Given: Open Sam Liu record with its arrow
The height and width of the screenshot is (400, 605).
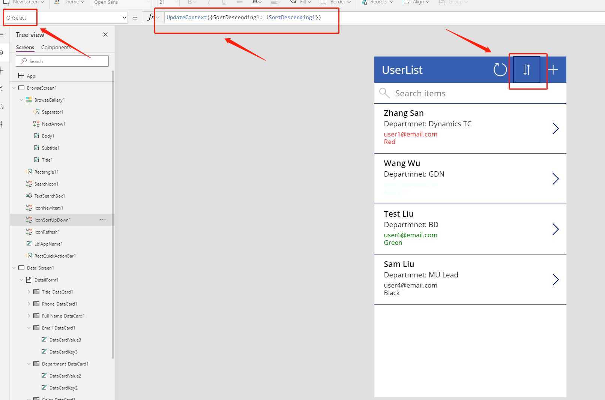Looking at the screenshot, I should click(555, 279).
